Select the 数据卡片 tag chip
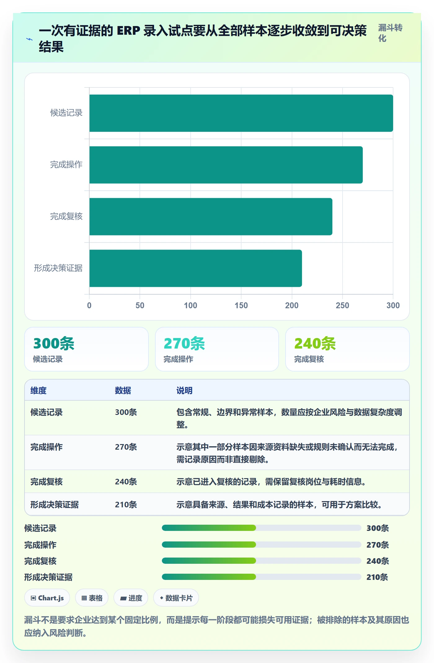Image resolution: width=434 pixels, height=663 pixels. tap(176, 598)
